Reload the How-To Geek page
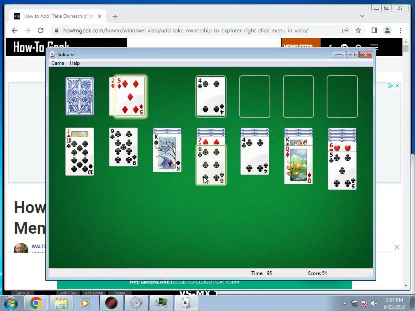 pos(41,30)
